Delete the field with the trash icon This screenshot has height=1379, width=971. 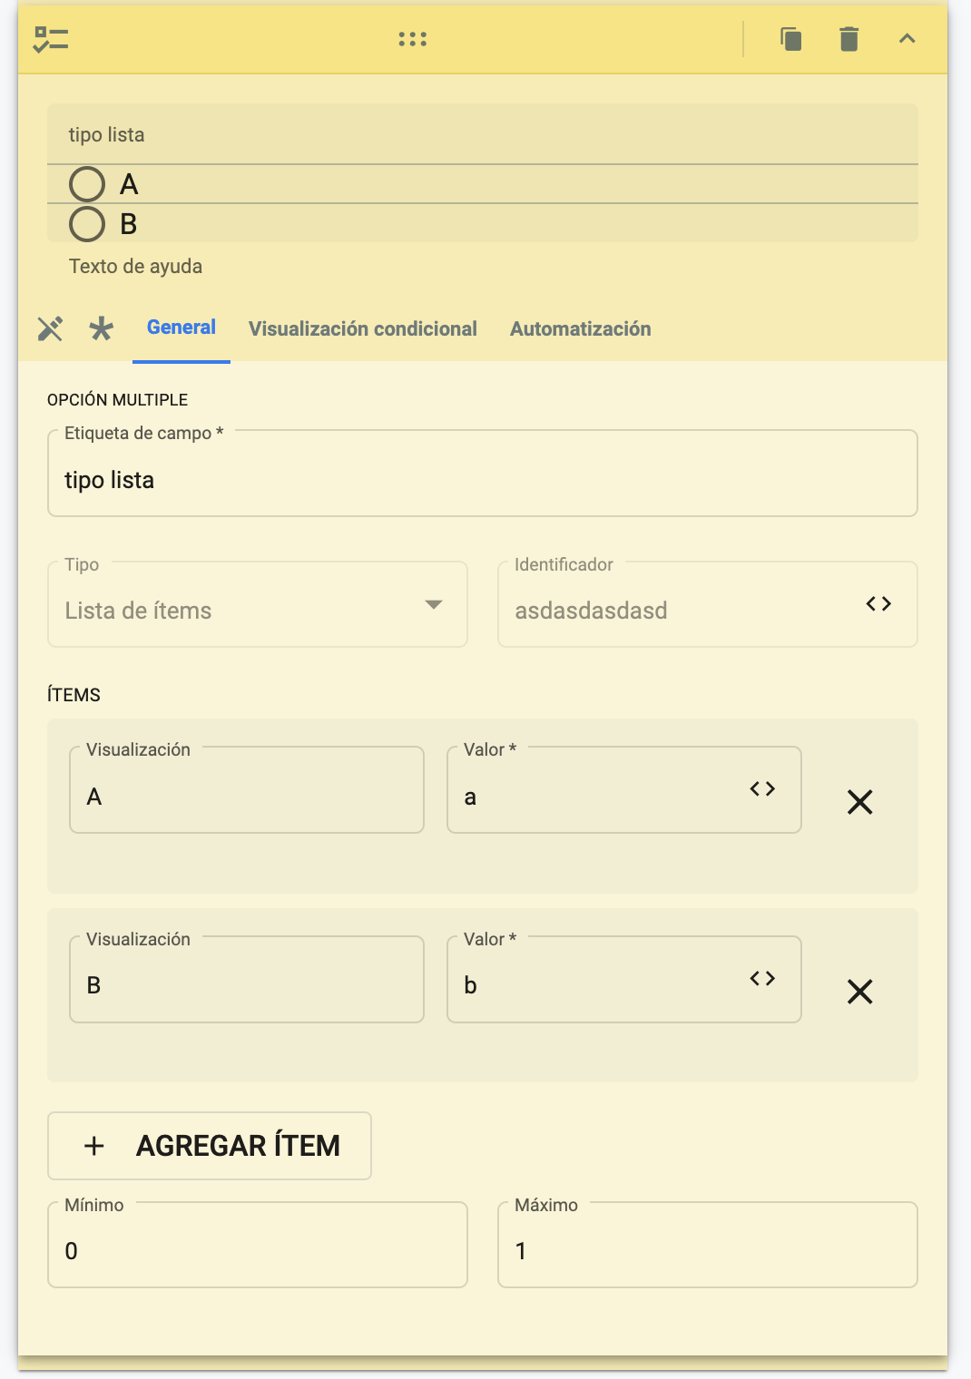848,39
